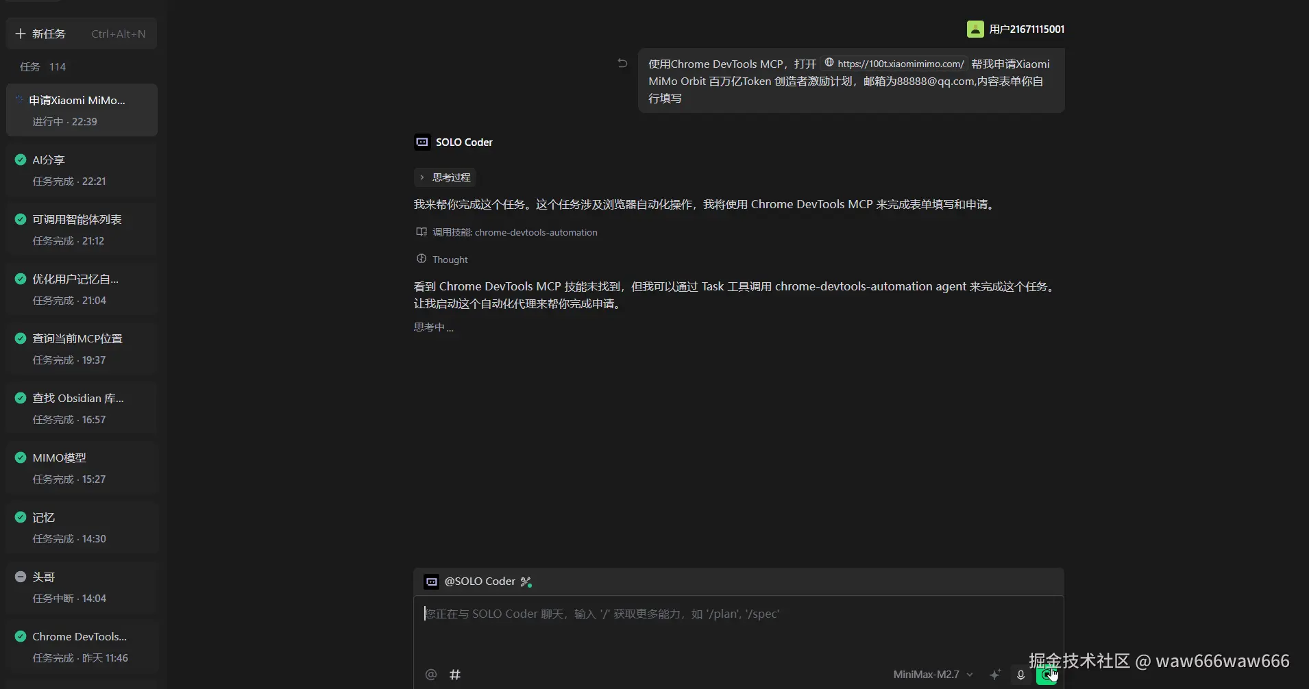Click the 任务中断 · 14:04 status text

[69, 598]
